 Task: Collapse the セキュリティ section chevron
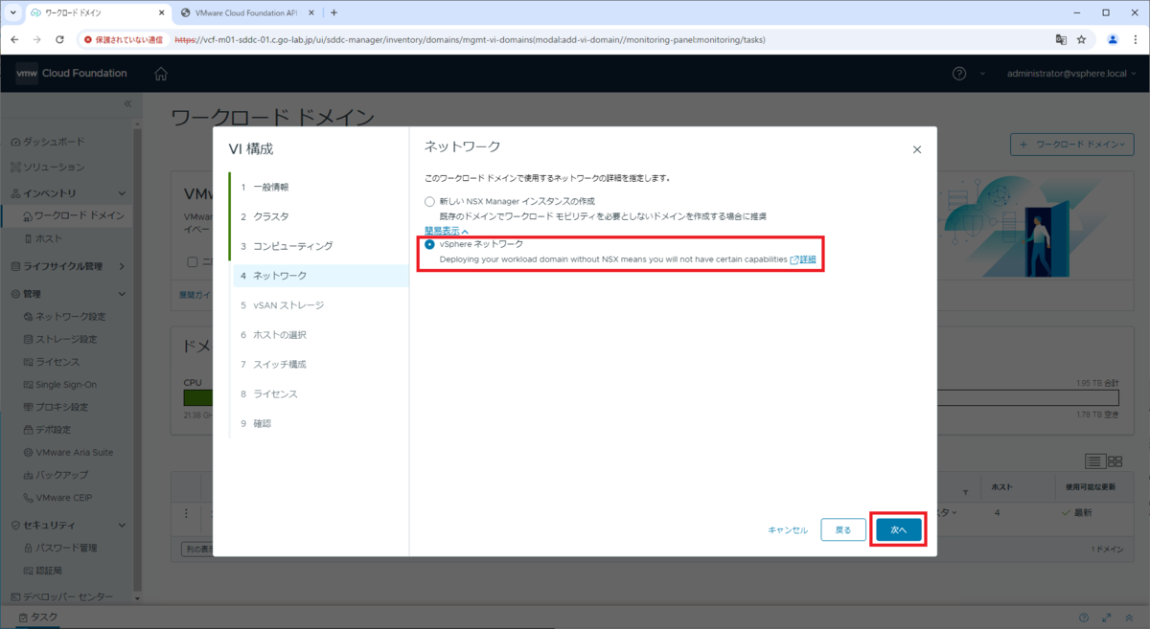click(x=122, y=526)
